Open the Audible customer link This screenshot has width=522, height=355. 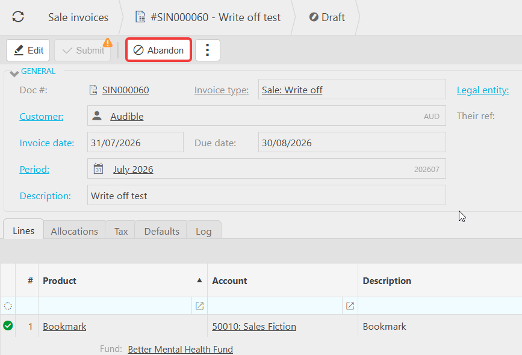[x=127, y=117]
